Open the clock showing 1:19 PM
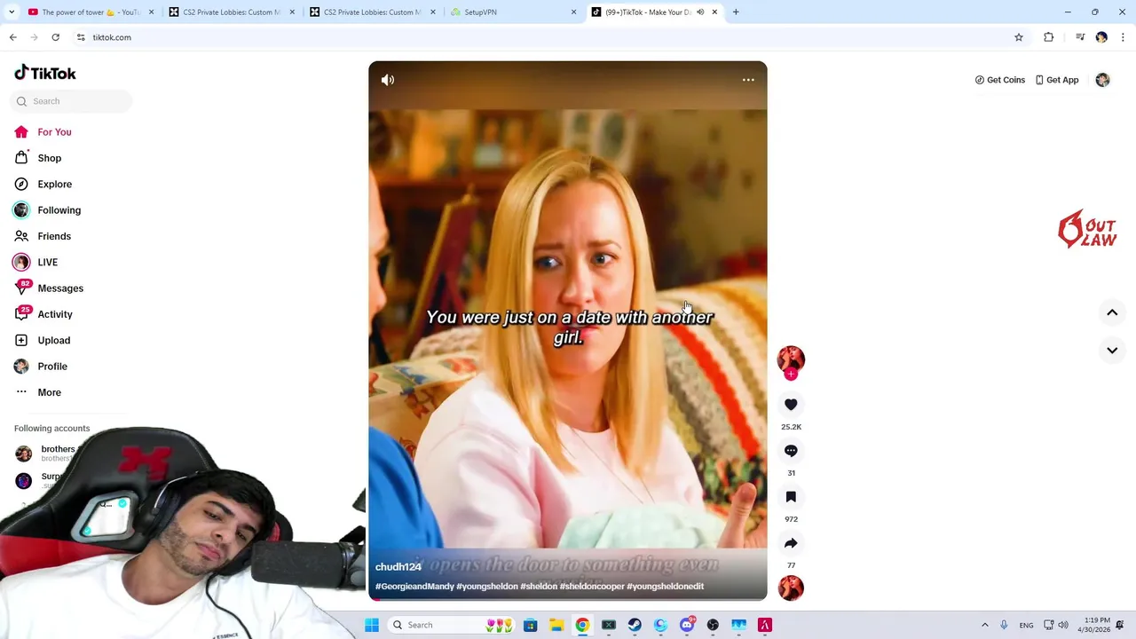 pyautogui.click(x=1096, y=625)
